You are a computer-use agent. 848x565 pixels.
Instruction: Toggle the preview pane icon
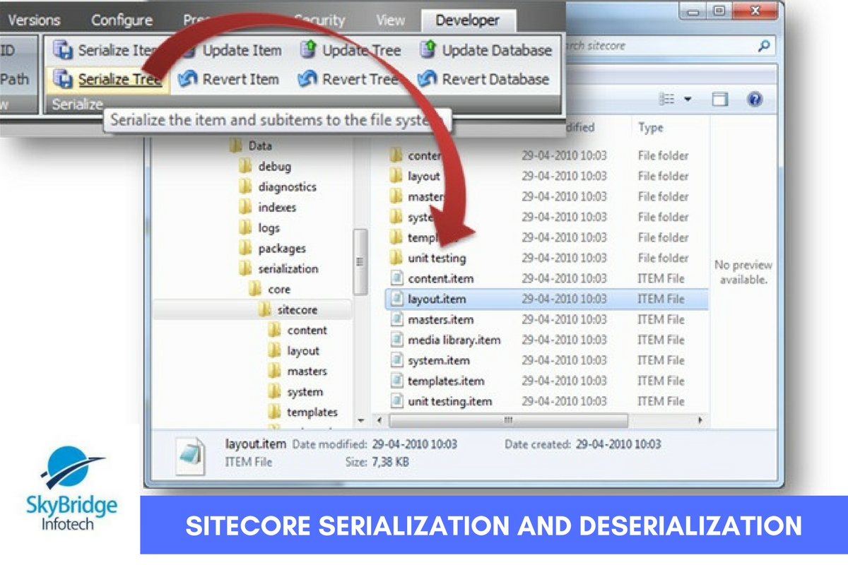click(719, 100)
